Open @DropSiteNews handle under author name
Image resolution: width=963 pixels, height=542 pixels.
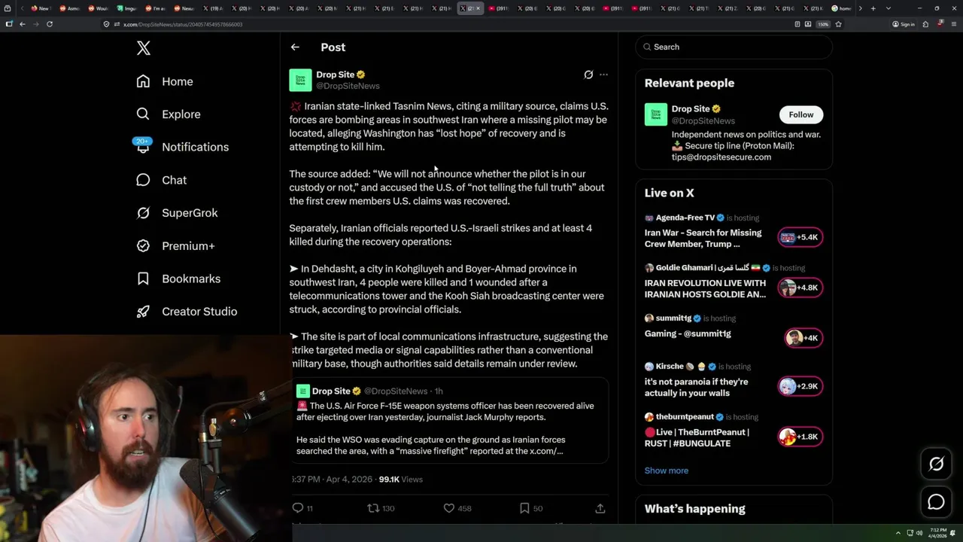tap(348, 86)
